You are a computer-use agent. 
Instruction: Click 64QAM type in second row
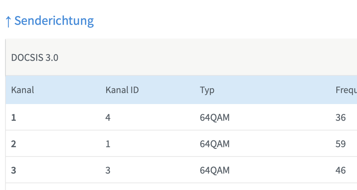tap(214, 144)
